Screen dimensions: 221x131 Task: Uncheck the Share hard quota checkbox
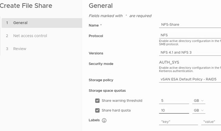[x=97, y=110]
